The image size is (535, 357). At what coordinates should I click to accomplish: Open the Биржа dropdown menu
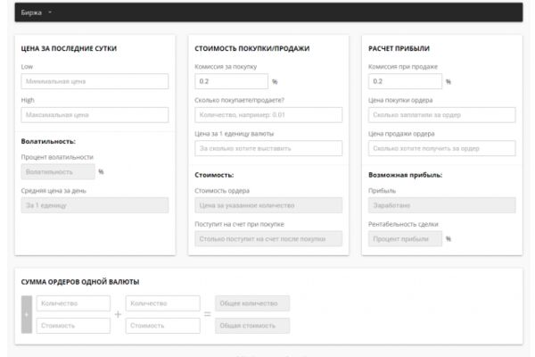[x=37, y=12]
